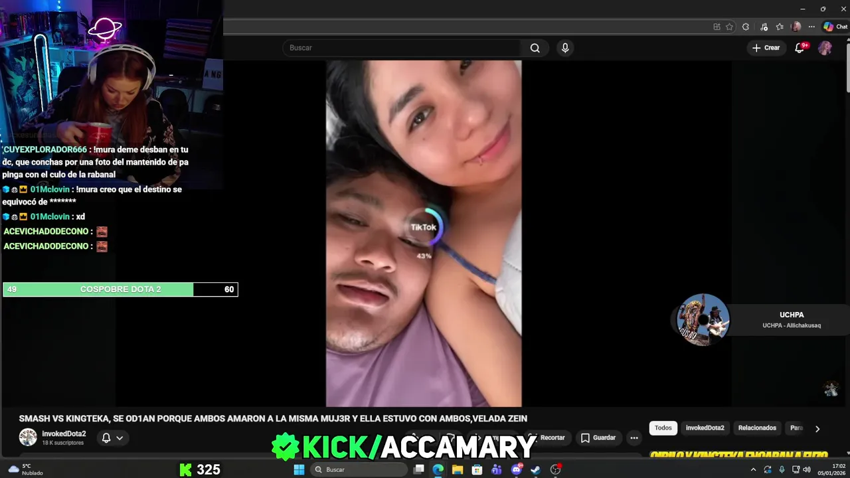Click the 18 K suscriptores text
This screenshot has width=850, height=478.
[63, 443]
